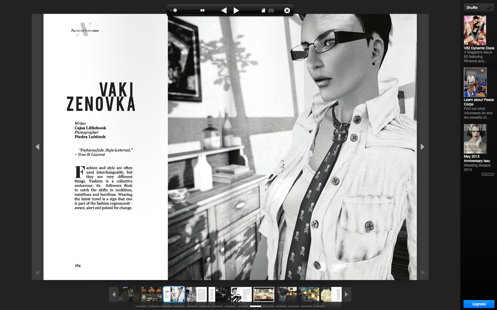Open the May 2013 Anniversary Issue link
The width and height of the screenshot is (497, 310).
tap(477, 159)
